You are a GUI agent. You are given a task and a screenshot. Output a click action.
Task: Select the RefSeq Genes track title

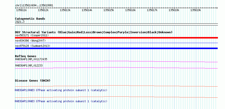click(26, 56)
